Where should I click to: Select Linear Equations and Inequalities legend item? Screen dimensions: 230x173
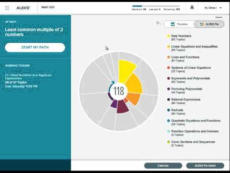click(192, 48)
